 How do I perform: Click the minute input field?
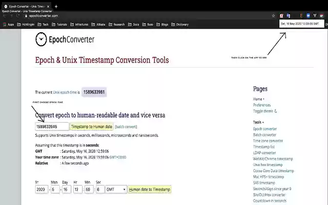89,190
